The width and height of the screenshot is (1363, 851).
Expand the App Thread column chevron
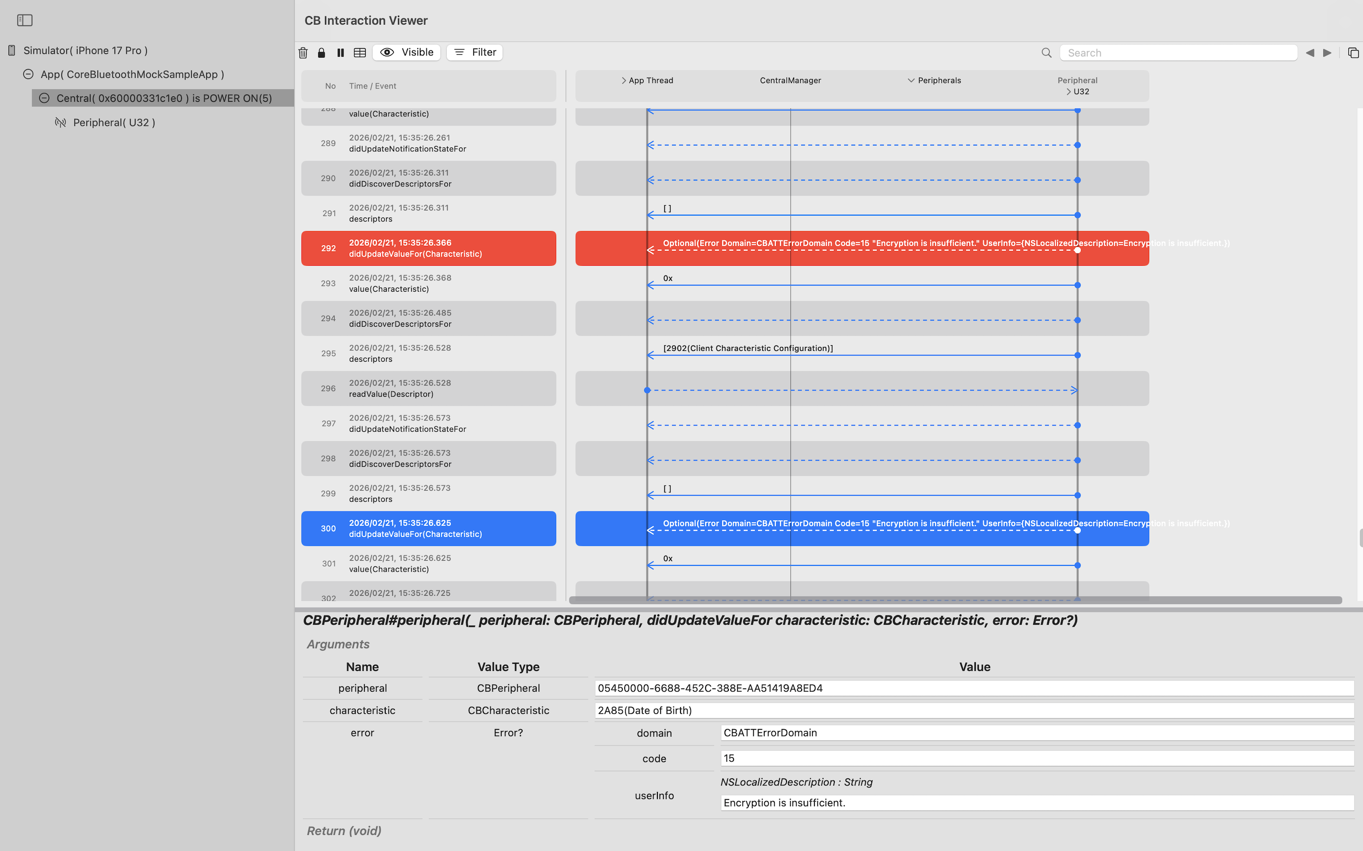coord(623,80)
